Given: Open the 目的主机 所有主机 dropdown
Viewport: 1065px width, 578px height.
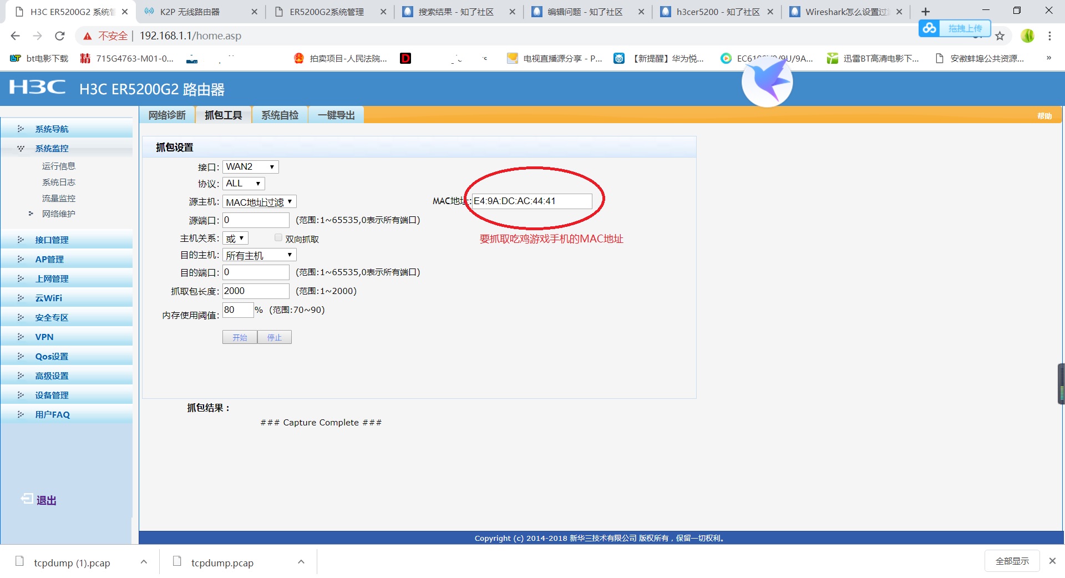Looking at the screenshot, I should pos(260,255).
